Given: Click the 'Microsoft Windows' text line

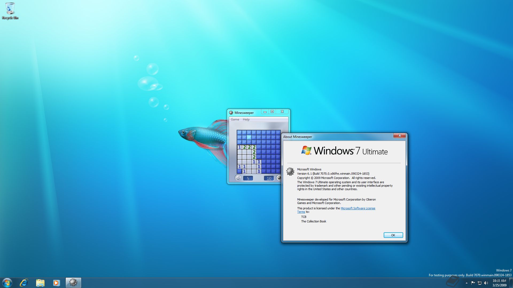Looking at the screenshot, I should pyautogui.click(x=309, y=169).
